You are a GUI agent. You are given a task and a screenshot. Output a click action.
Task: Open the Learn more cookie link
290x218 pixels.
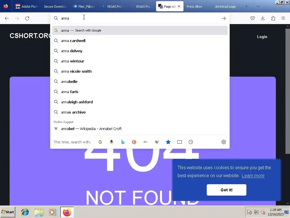tap(253, 175)
